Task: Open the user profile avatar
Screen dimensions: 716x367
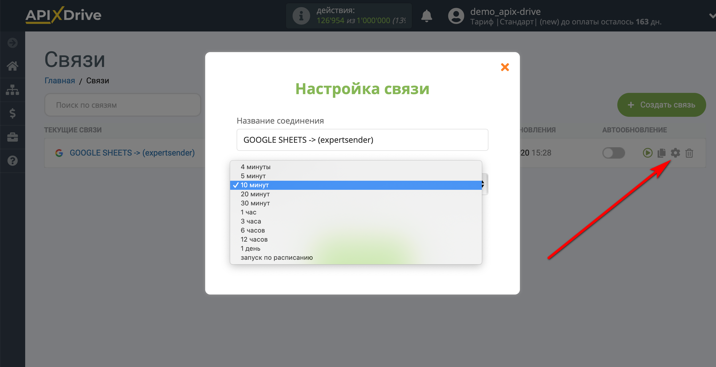Action: coord(456,16)
